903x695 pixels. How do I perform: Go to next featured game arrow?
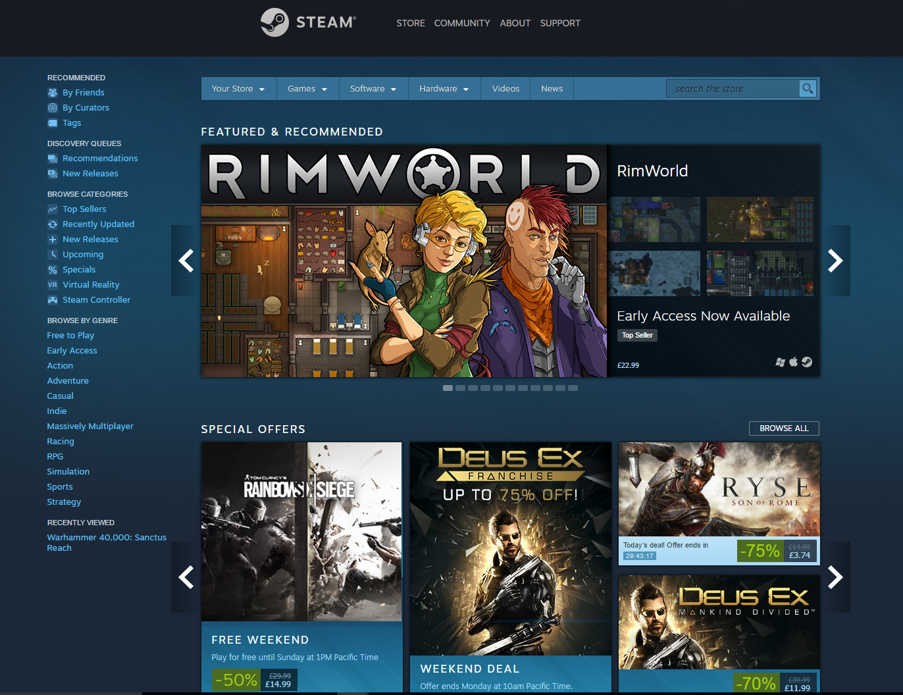click(835, 261)
